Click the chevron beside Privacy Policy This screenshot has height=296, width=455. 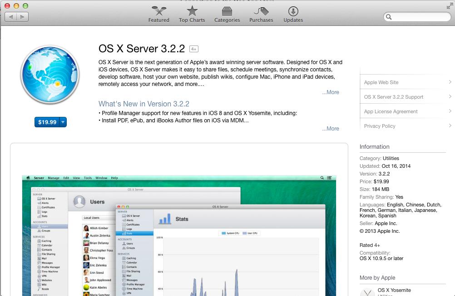[x=450, y=125]
